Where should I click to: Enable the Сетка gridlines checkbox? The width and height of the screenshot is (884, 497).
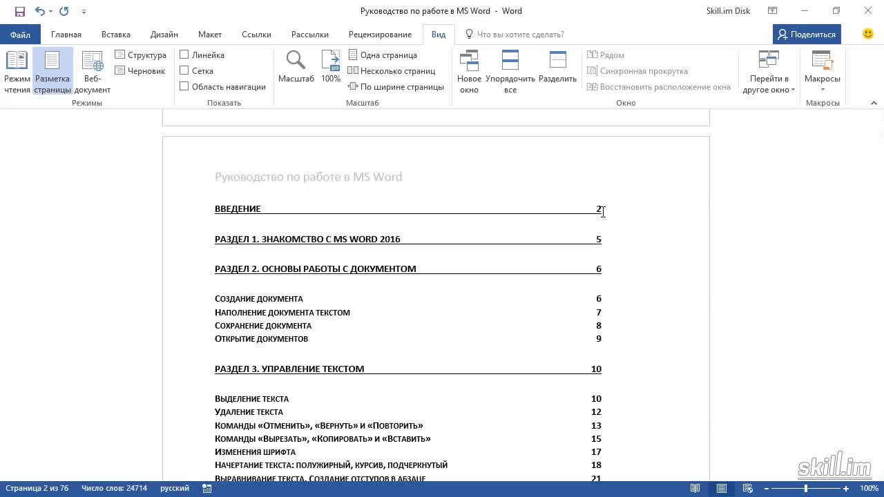[x=184, y=71]
